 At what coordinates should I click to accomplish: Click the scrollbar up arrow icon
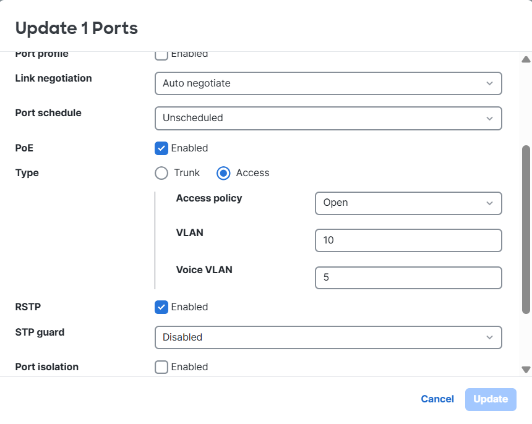[525, 59]
